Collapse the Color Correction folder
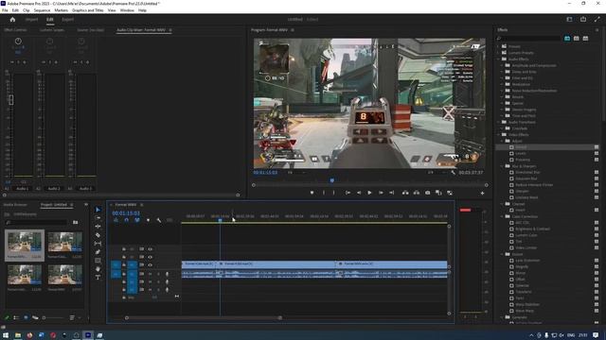This screenshot has width=606, height=340. pyautogui.click(x=503, y=216)
